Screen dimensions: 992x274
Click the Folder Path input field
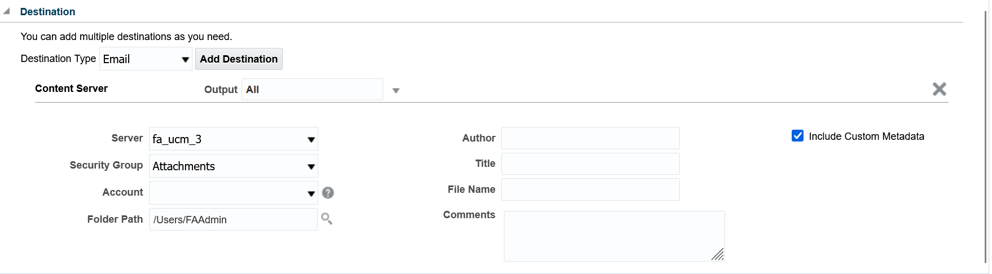coord(233,219)
